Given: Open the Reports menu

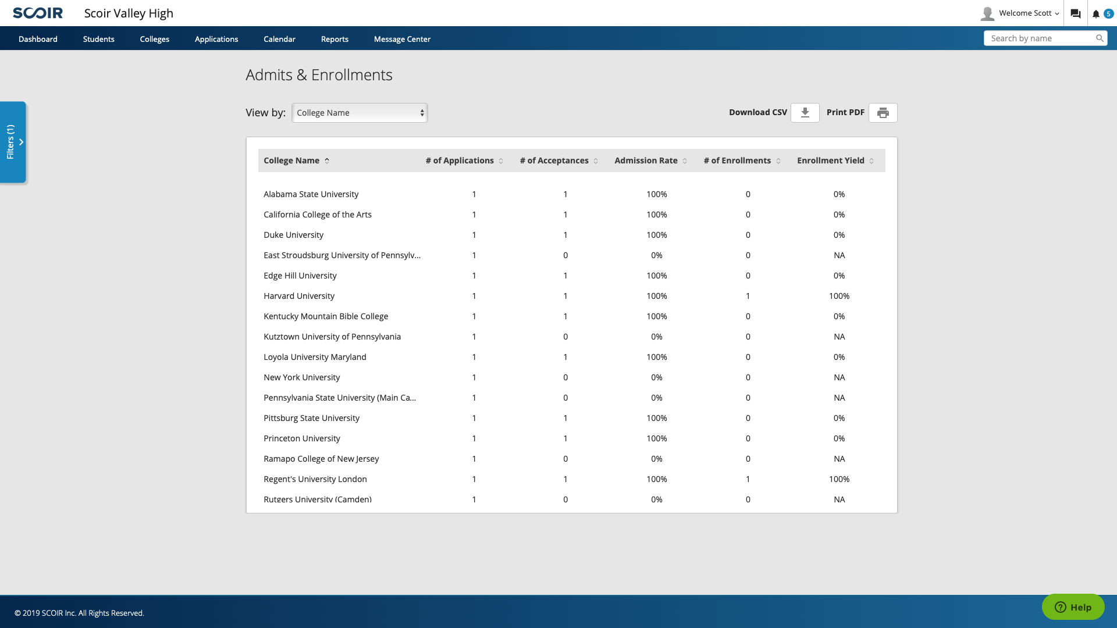Looking at the screenshot, I should point(335,39).
